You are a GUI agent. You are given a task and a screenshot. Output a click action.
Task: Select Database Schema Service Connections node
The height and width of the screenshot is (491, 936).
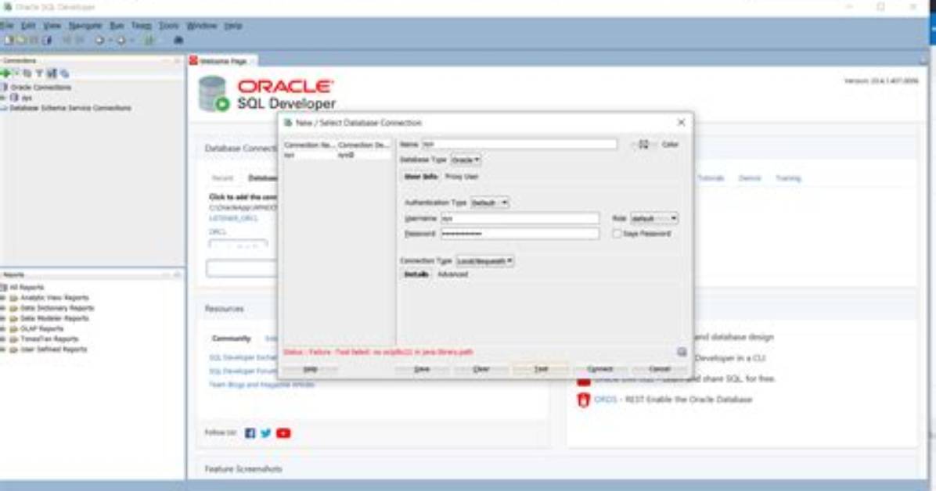tap(70, 108)
